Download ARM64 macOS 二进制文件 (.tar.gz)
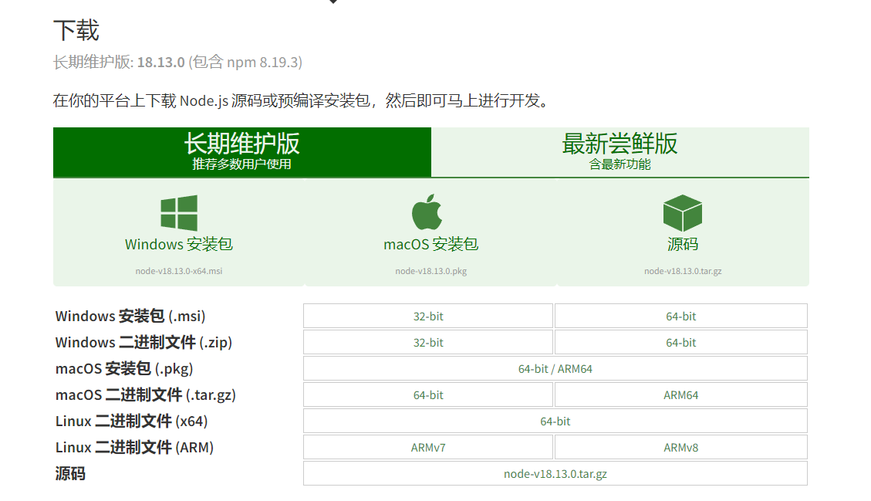871x501 pixels. (680, 395)
